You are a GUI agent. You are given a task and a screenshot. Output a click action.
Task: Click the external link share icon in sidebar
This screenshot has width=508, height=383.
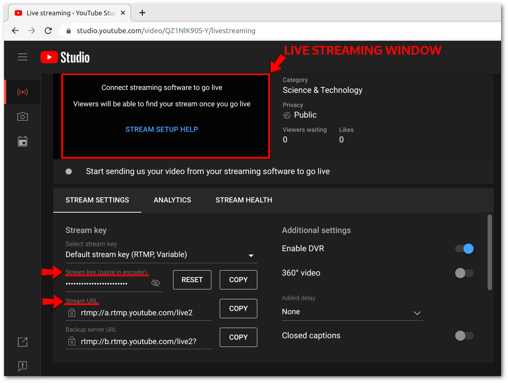point(23,342)
